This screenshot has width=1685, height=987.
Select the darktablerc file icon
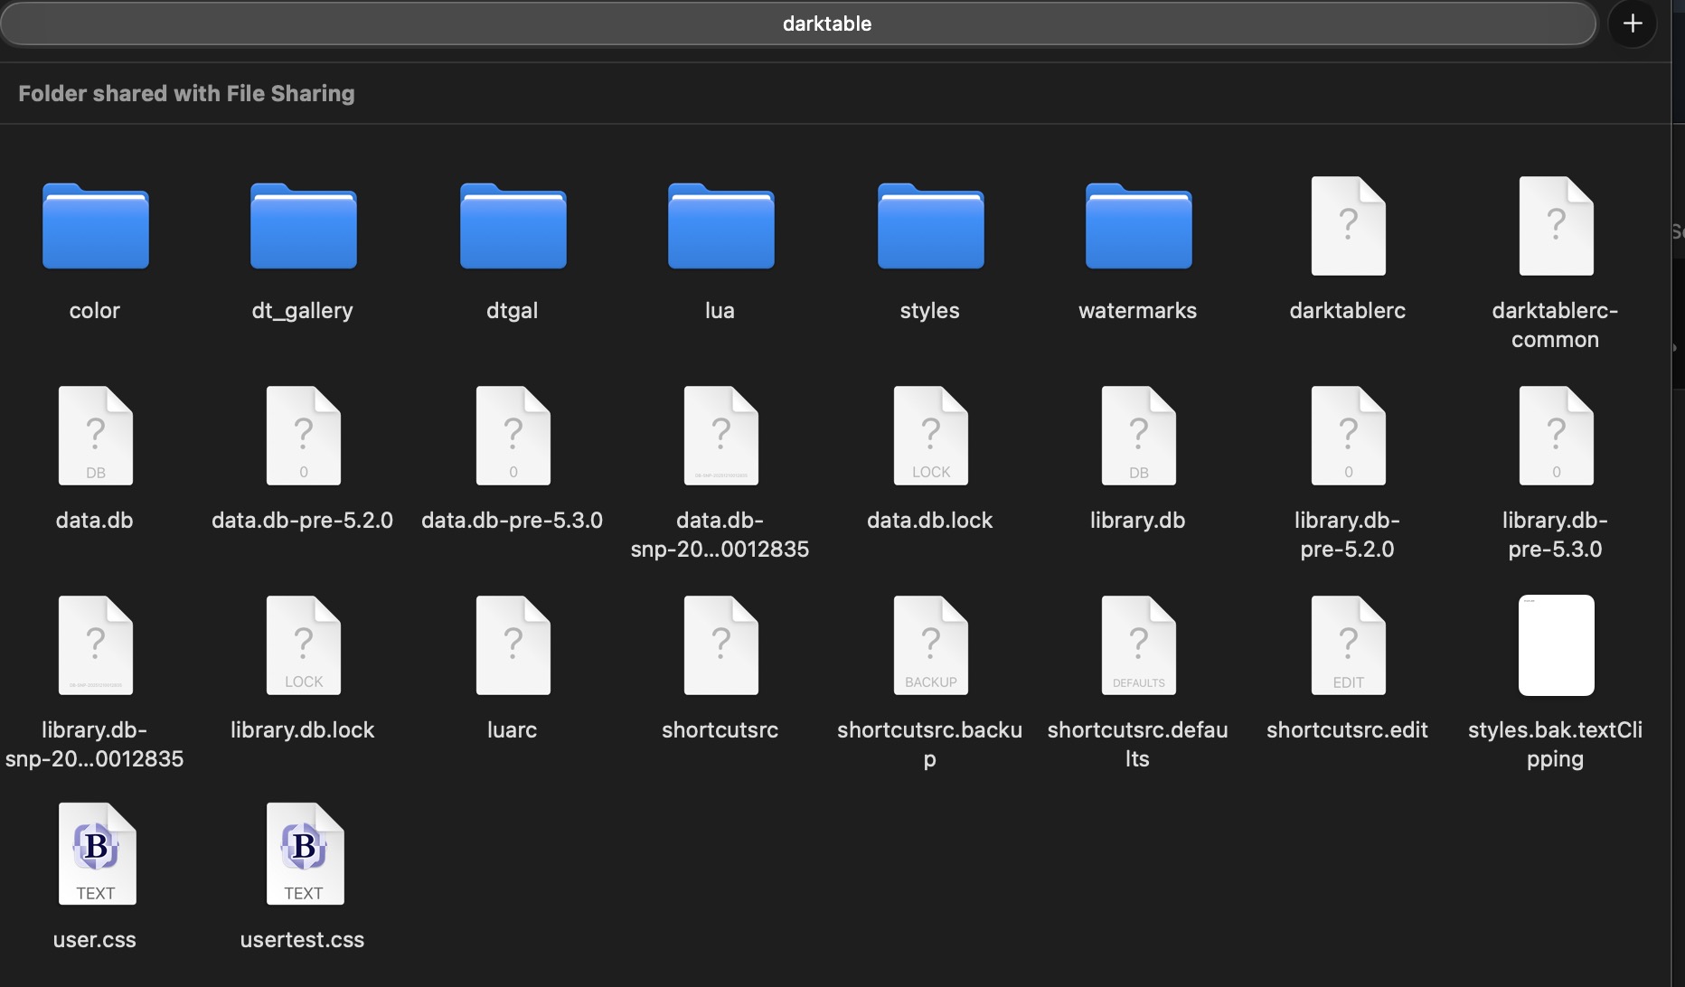pos(1348,226)
